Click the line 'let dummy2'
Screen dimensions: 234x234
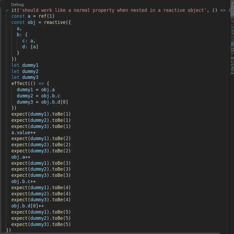coord(25,71)
